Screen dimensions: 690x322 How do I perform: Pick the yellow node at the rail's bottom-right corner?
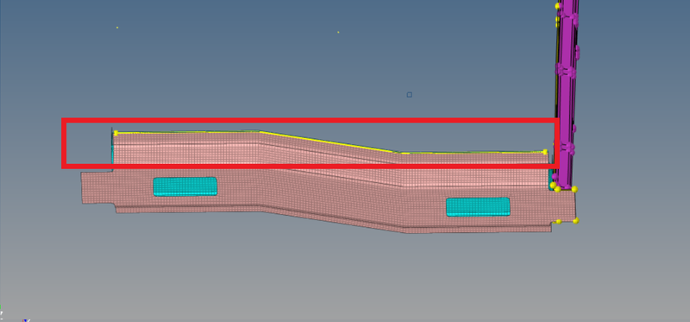tap(576, 220)
